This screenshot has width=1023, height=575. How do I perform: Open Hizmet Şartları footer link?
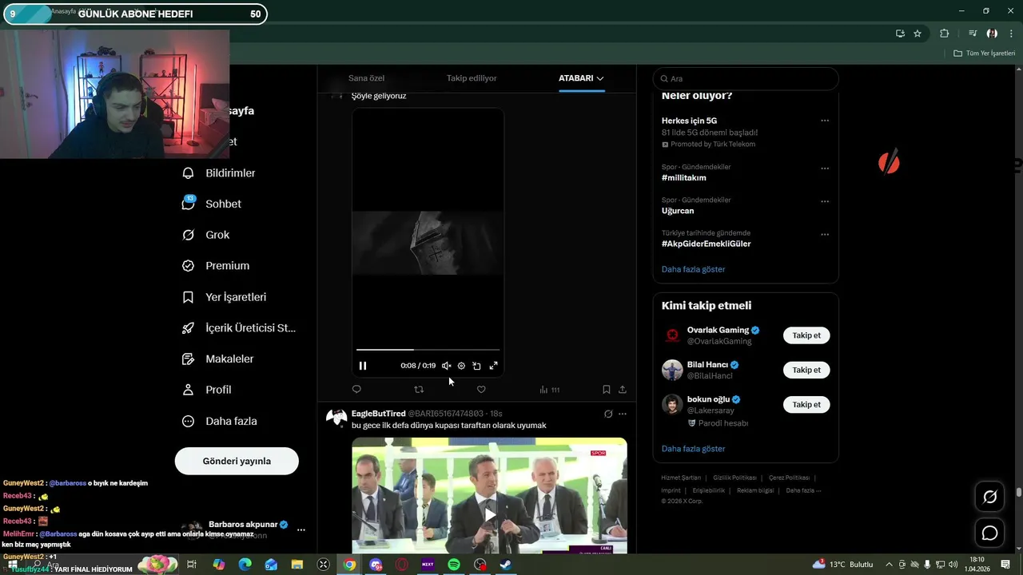click(x=681, y=478)
